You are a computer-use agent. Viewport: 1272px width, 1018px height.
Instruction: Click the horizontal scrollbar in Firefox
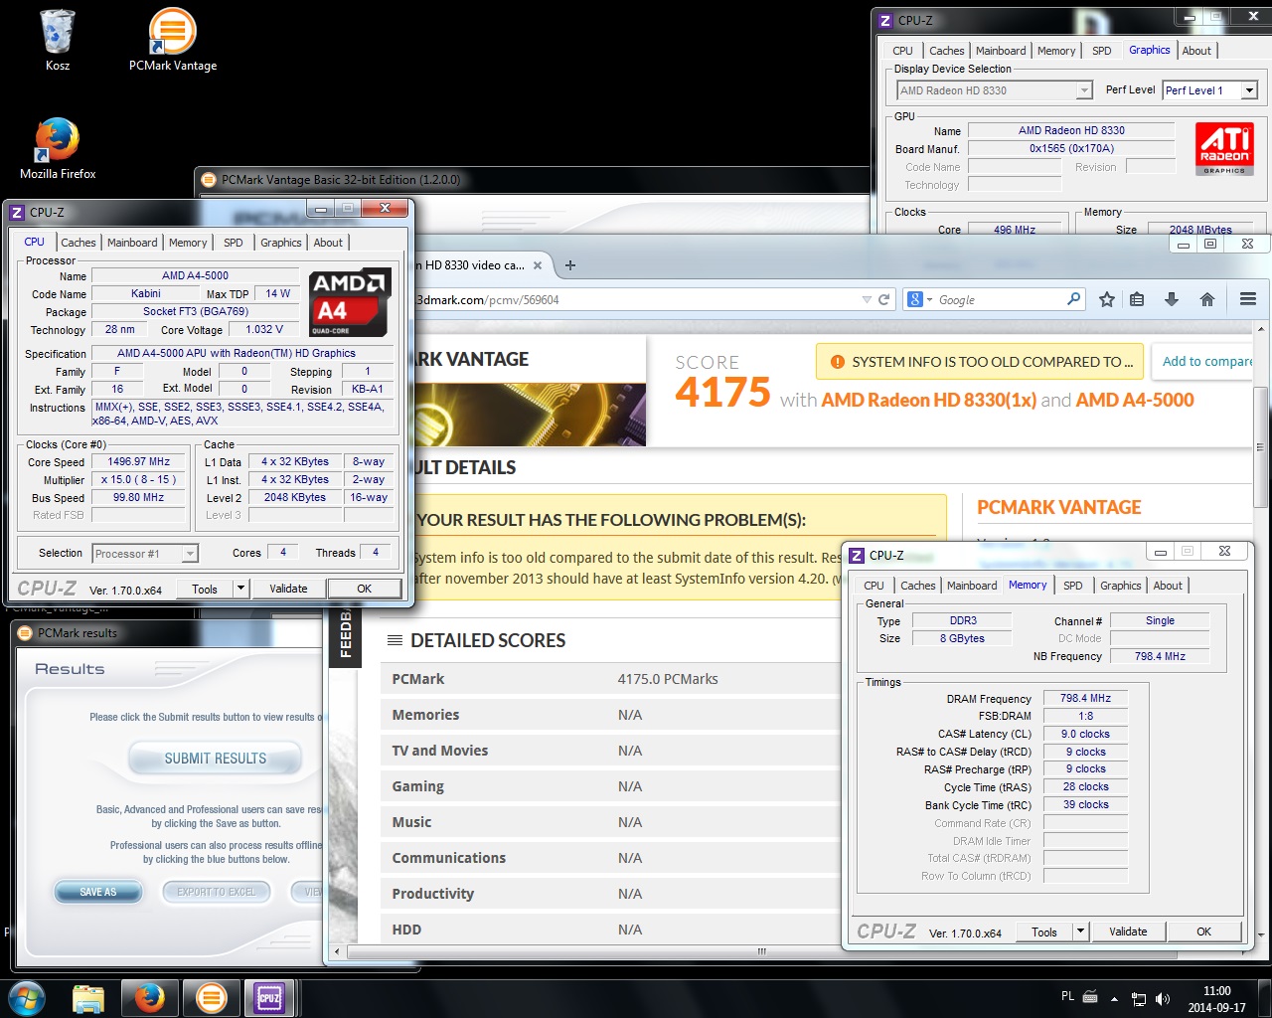tap(762, 951)
